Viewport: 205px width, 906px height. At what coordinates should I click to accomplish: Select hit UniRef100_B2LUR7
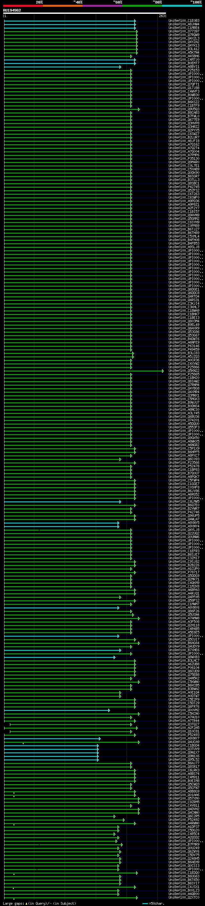[184, 138]
